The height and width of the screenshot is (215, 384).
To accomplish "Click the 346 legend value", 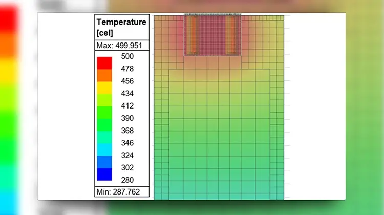I will pos(127,143).
